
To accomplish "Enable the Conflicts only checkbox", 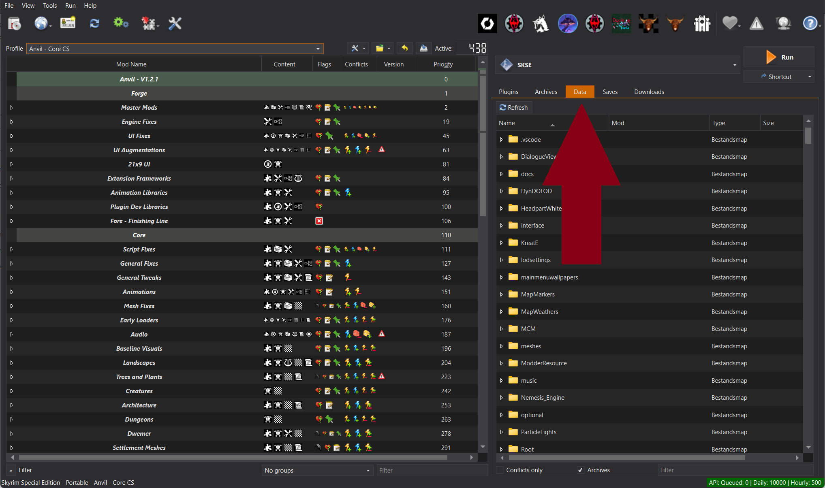I will tap(500, 470).
